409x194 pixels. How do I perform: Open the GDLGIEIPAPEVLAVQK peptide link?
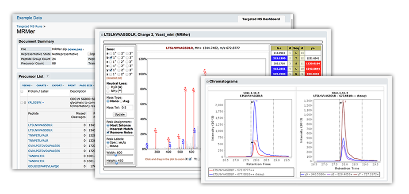tap(44, 166)
